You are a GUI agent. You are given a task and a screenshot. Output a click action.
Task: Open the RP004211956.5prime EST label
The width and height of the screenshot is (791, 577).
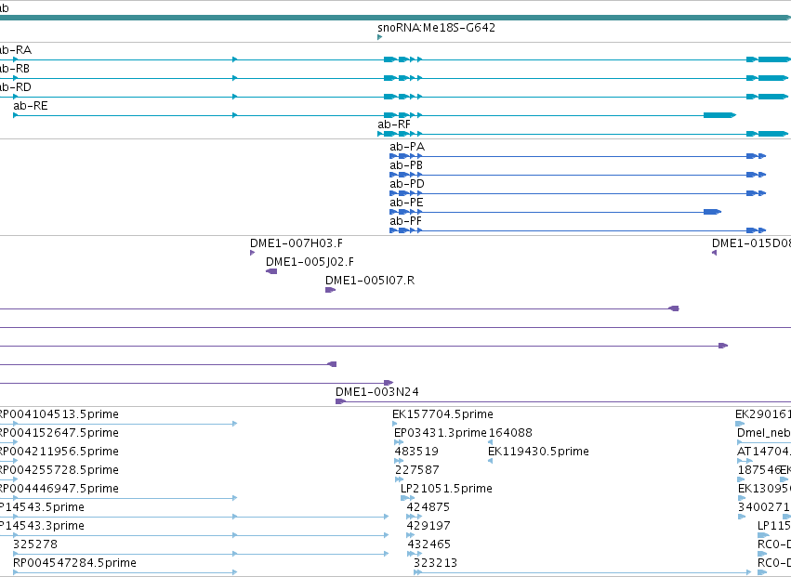[58, 452]
